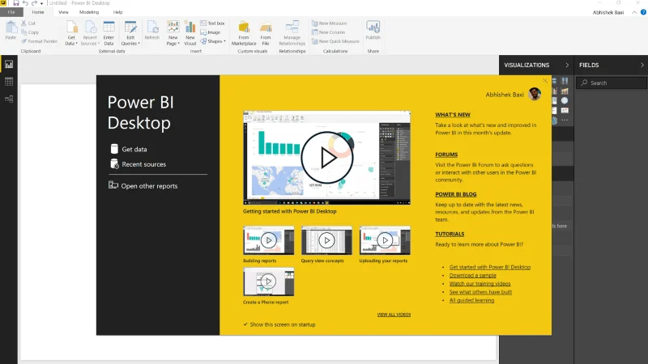Image resolution: width=648 pixels, height=364 pixels.
Task: Click the Fields Search box
Action: [612, 83]
